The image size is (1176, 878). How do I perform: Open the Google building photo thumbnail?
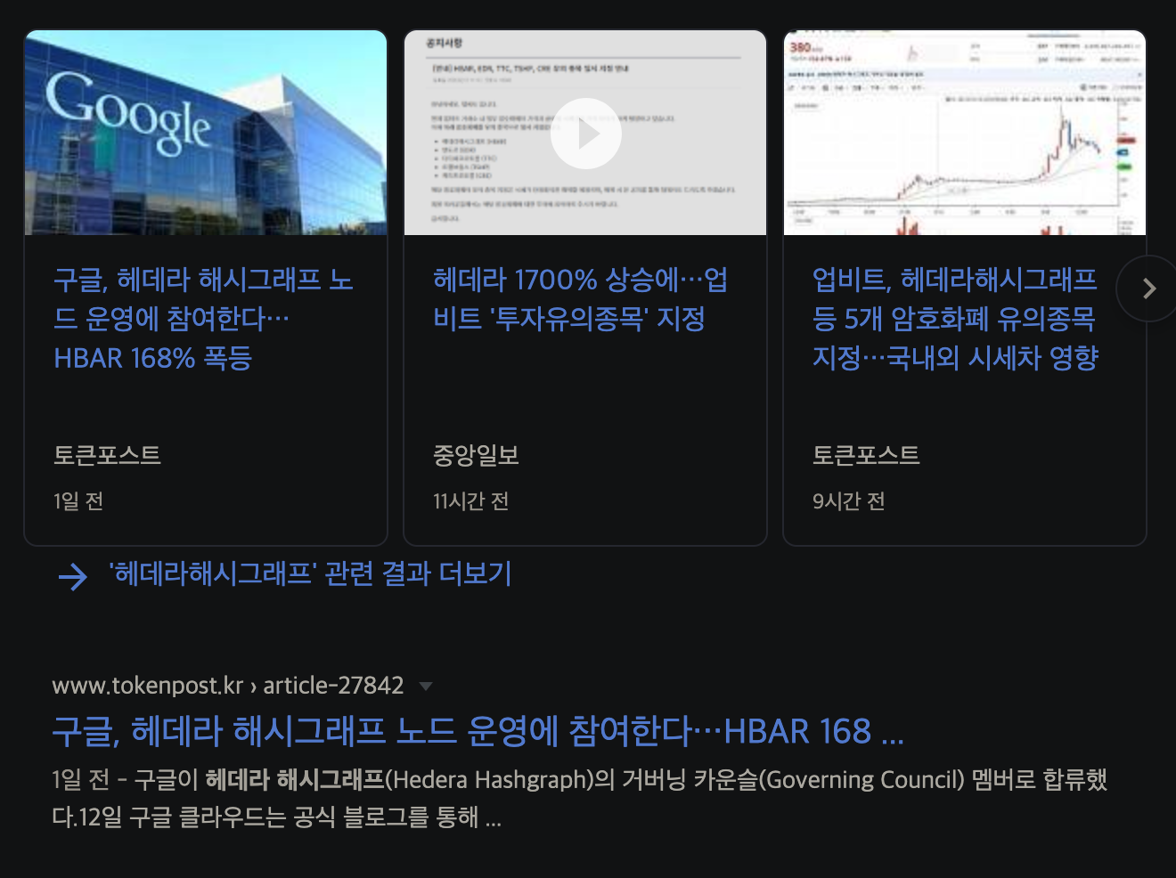point(206,133)
